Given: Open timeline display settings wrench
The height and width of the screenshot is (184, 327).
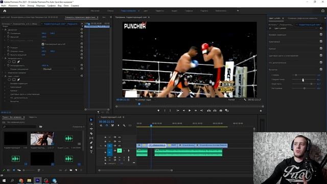Looking at the screenshot, I should [124, 126].
